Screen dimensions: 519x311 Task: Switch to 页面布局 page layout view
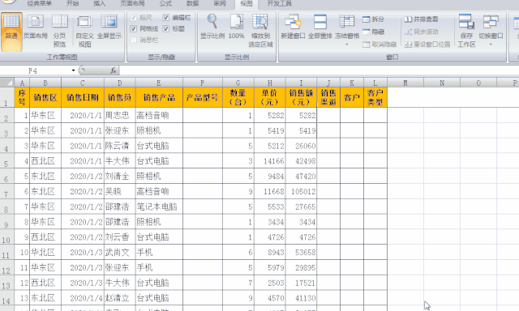click(x=36, y=27)
